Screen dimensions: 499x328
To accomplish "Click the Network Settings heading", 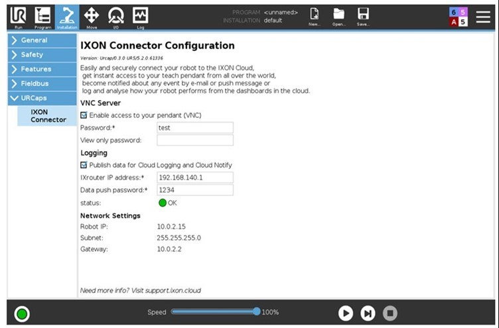I will (x=110, y=216).
